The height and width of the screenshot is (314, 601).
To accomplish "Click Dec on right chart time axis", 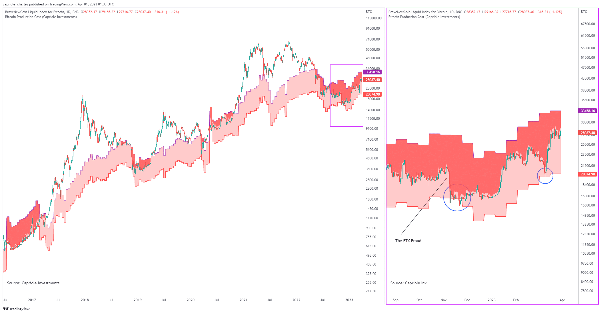I will coord(467,300).
